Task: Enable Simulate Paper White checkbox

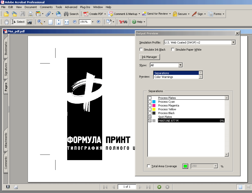Action: point(173,50)
